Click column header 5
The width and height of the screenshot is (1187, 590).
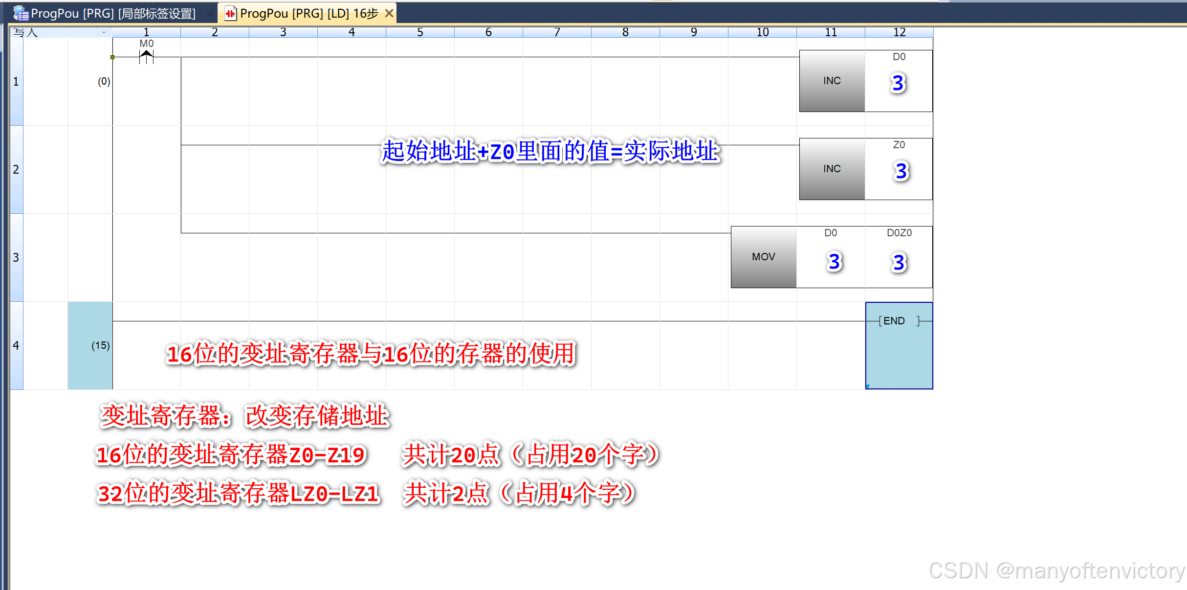[420, 32]
